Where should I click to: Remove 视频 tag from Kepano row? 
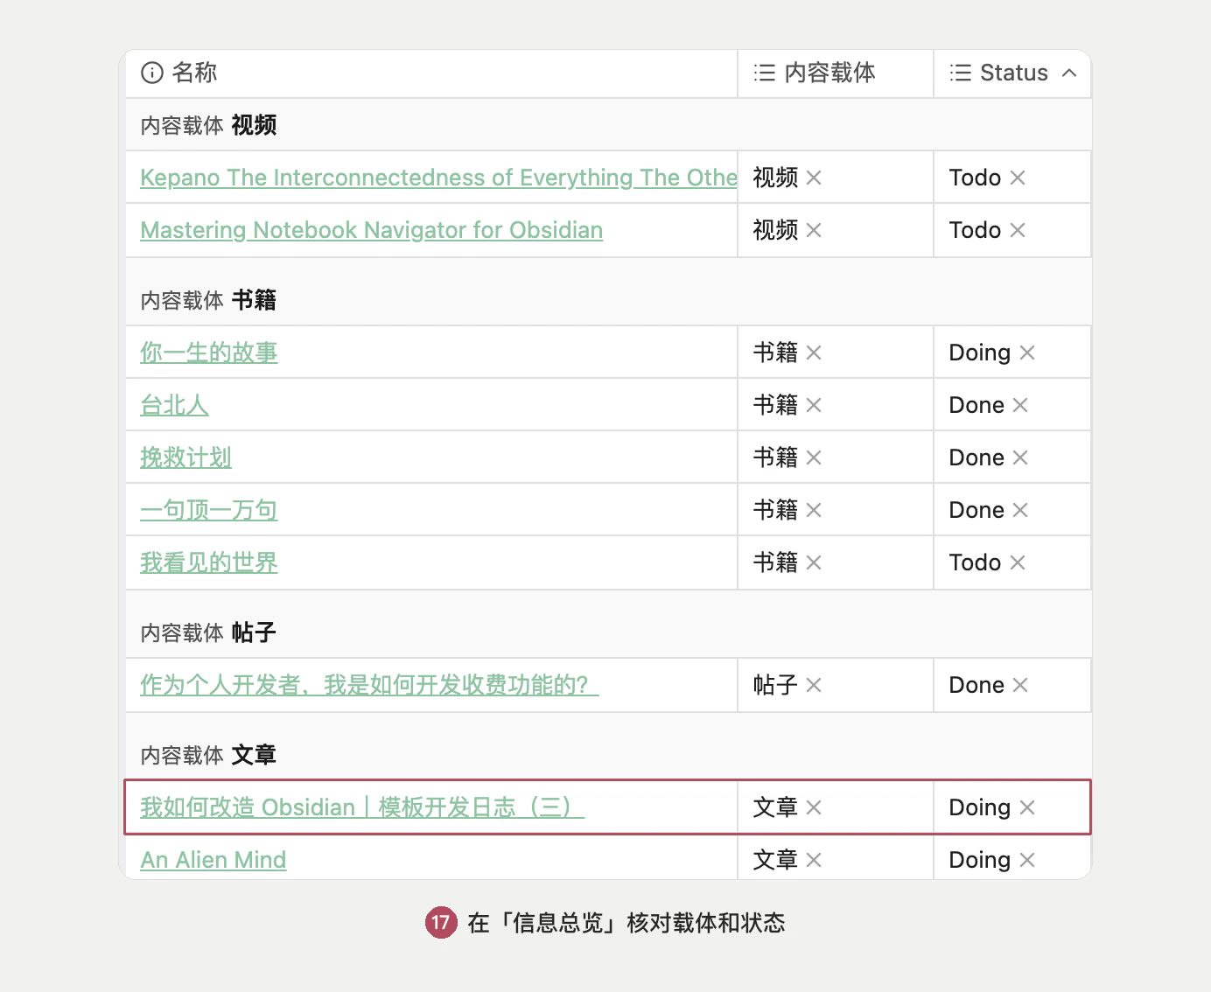coord(814,178)
